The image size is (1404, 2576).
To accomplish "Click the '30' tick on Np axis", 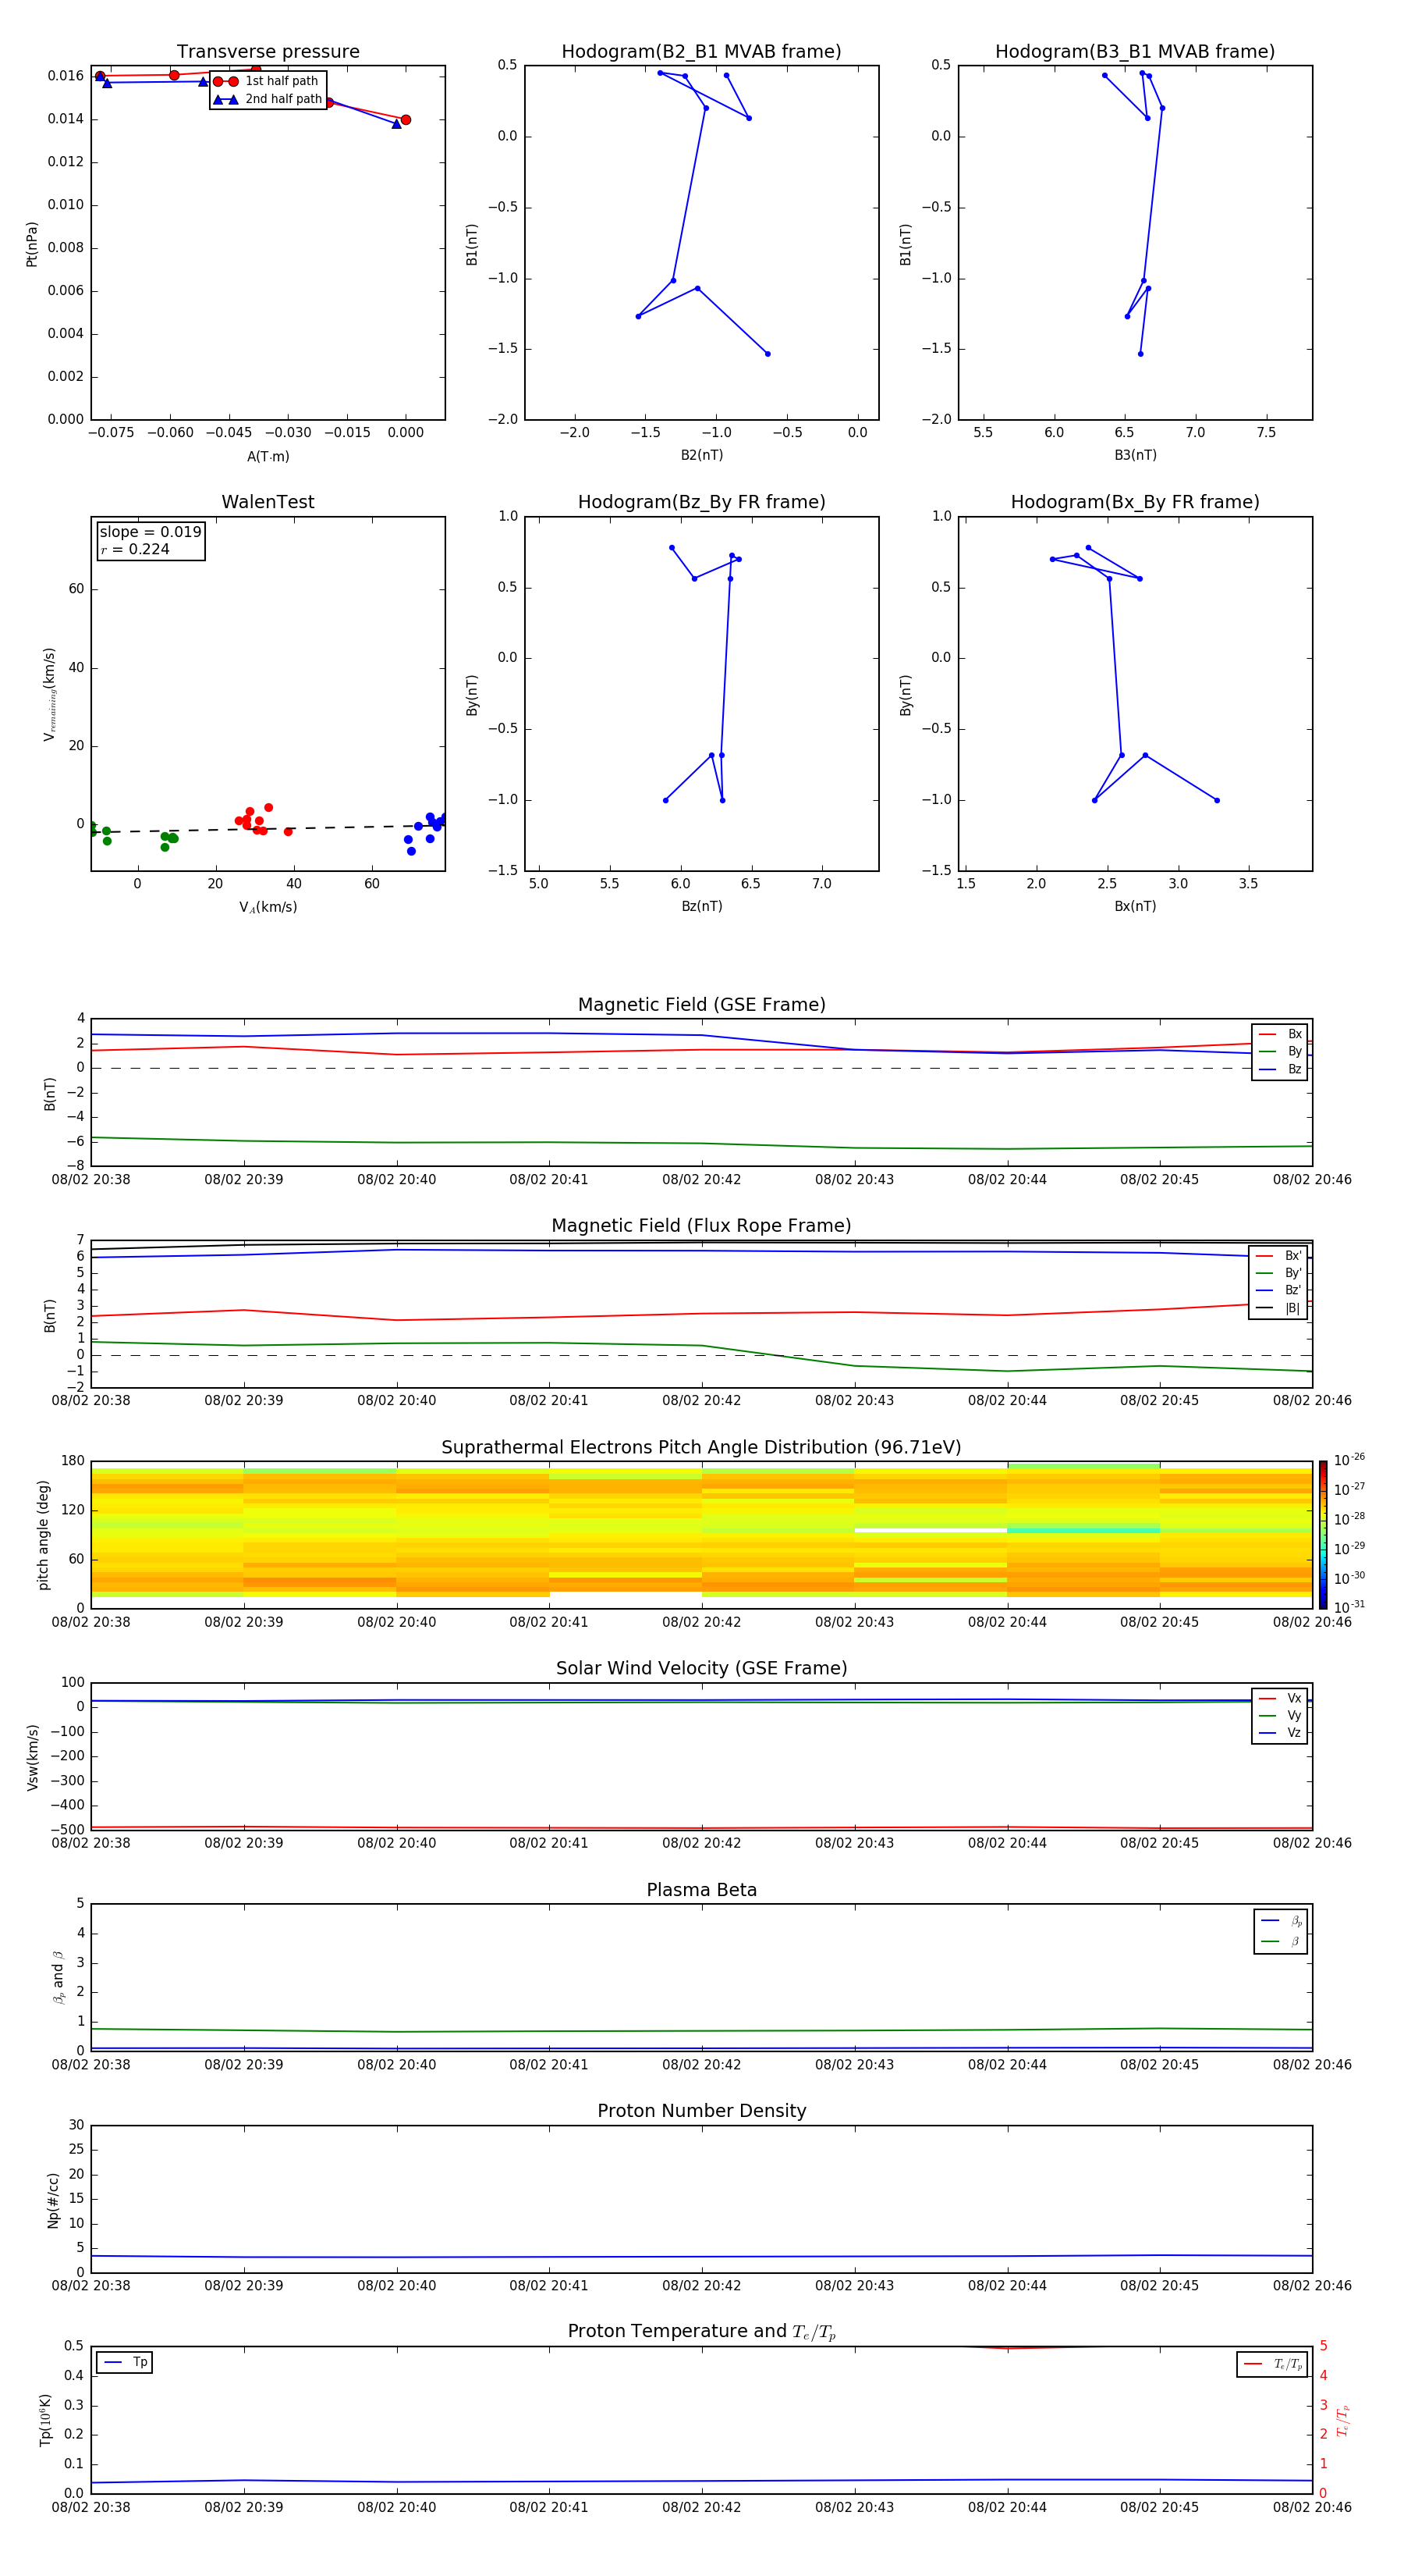I will 77,2125.
